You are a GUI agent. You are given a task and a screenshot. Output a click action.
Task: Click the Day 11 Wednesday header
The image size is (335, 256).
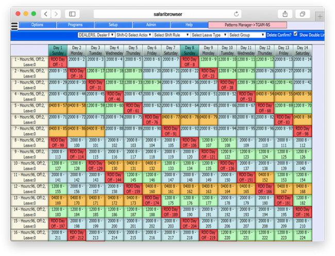coord(246,50)
